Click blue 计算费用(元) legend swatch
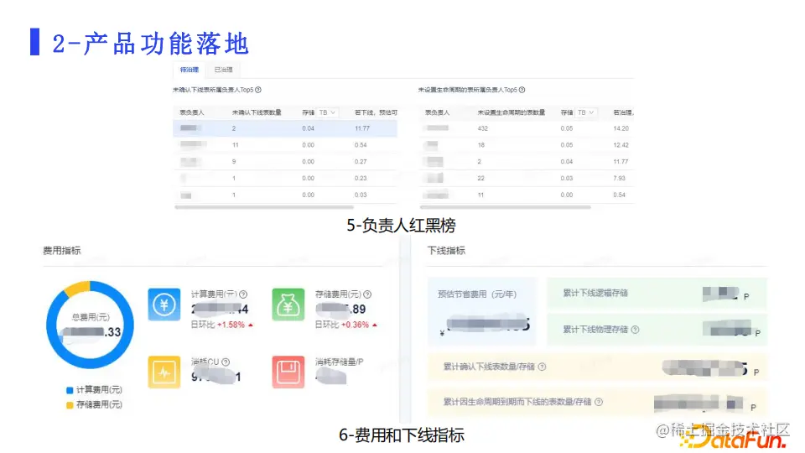Viewport: 805px width, 453px height. [x=70, y=390]
